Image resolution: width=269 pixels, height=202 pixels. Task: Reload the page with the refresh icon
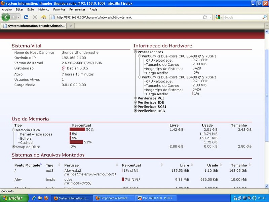(x=26, y=17)
